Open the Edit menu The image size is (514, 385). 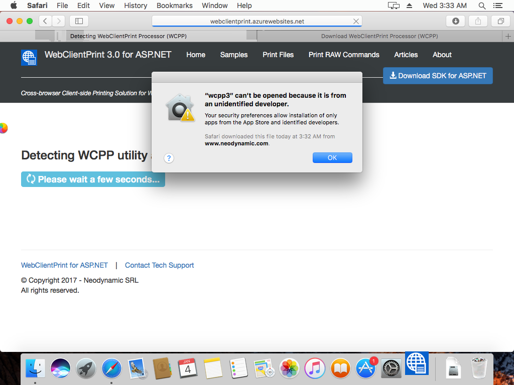(x=83, y=6)
